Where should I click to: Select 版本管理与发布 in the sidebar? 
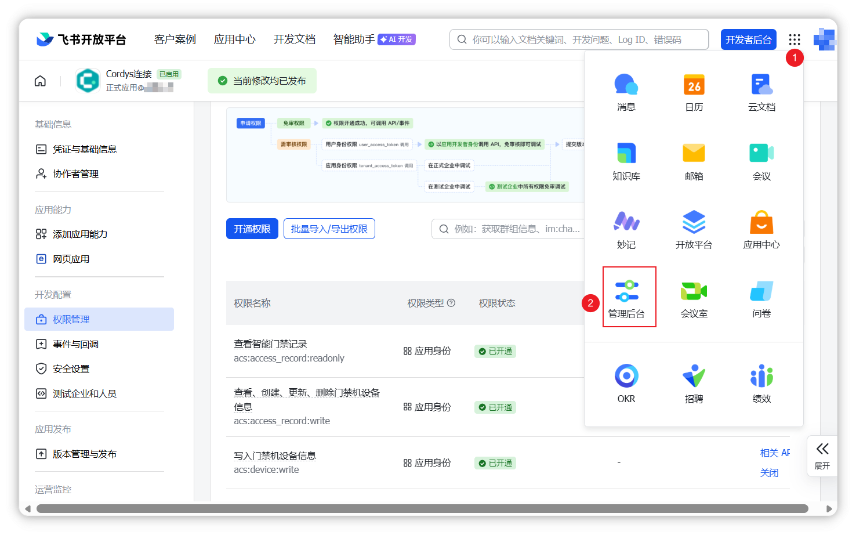pyautogui.click(x=85, y=454)
